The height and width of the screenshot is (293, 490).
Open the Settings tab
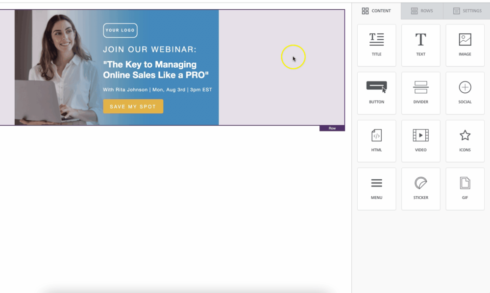coord(467,11)
